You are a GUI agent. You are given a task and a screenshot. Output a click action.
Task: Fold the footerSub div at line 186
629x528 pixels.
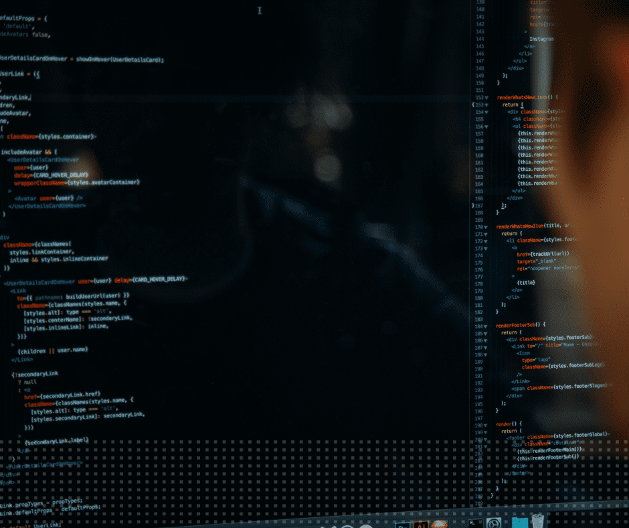[485, 341]
